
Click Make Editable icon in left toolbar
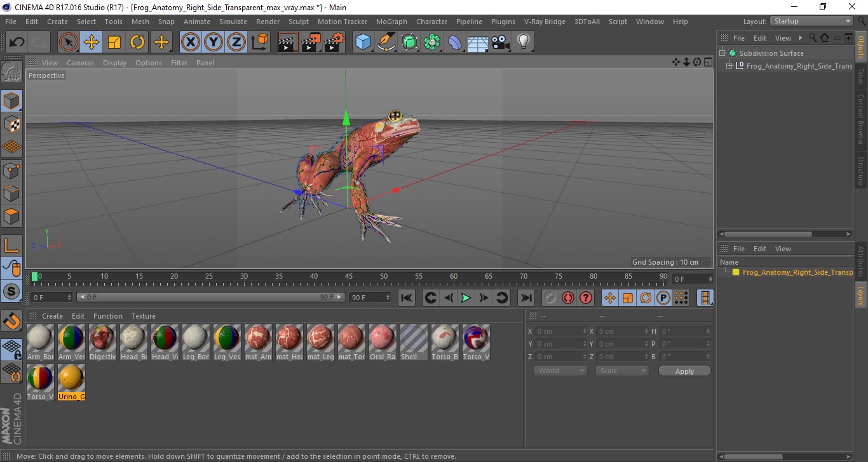tap(11, 72)
